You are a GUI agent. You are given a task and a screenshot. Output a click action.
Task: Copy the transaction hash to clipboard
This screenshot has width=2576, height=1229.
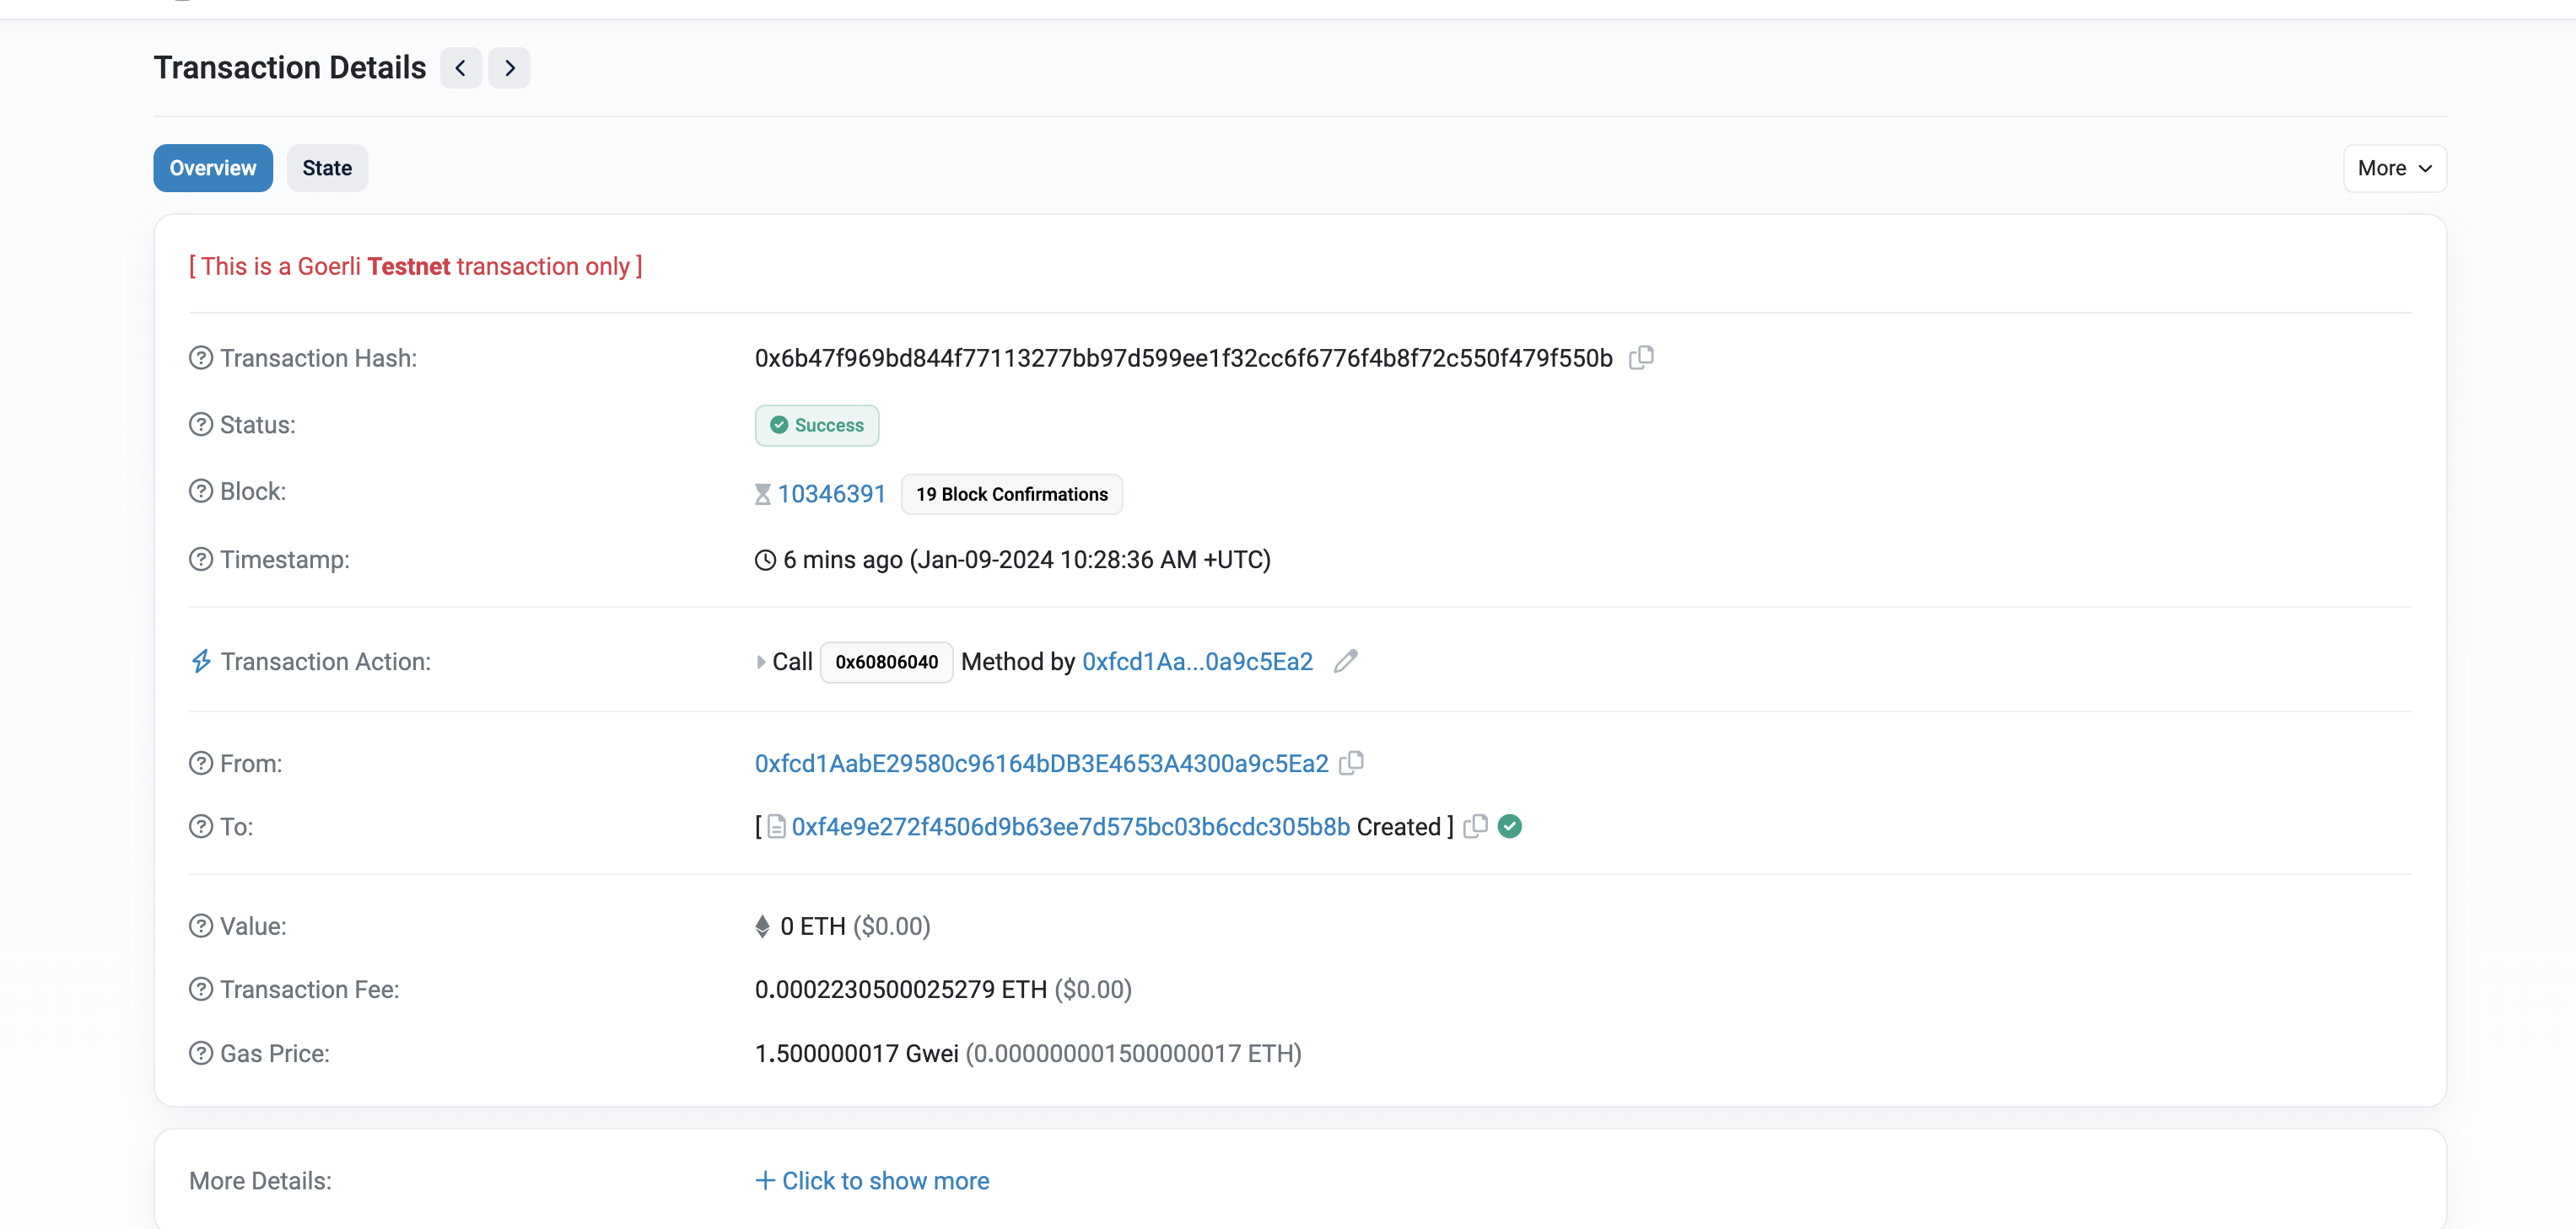point(1641,357)
